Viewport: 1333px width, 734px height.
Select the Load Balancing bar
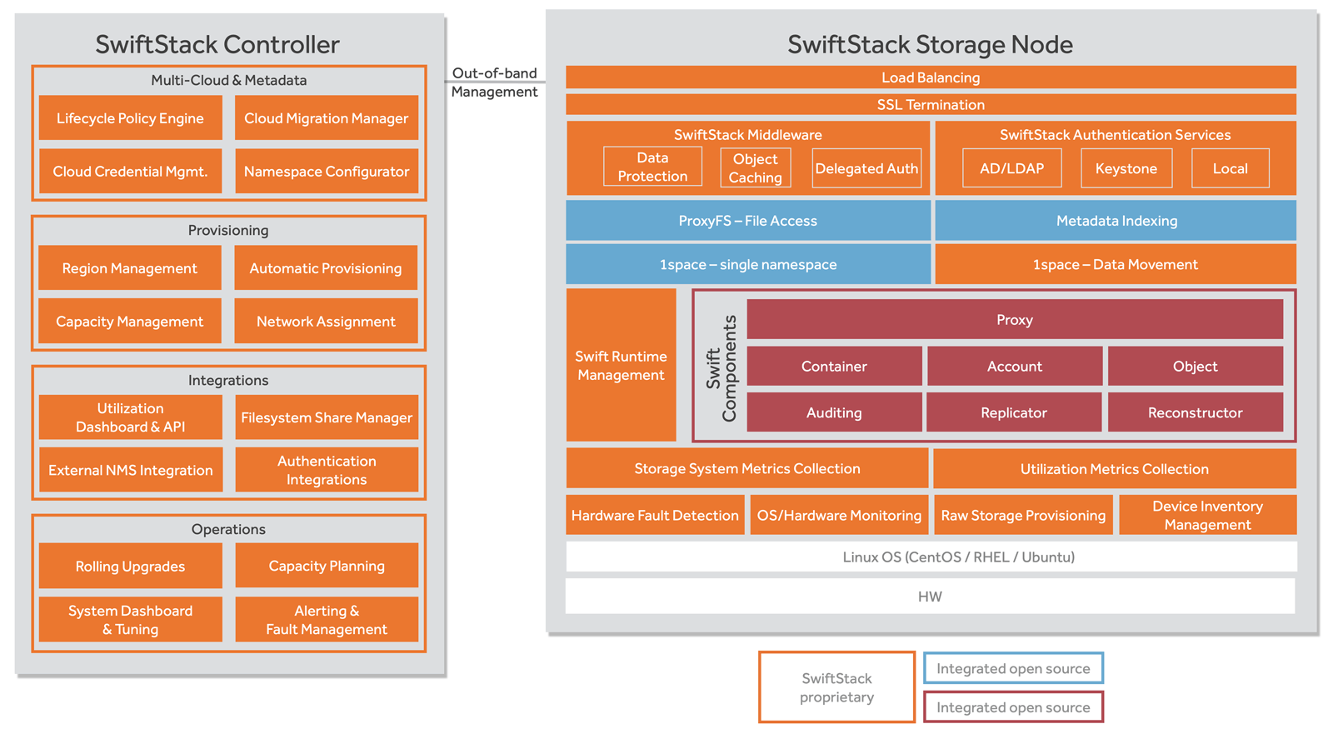coord(931,77)
